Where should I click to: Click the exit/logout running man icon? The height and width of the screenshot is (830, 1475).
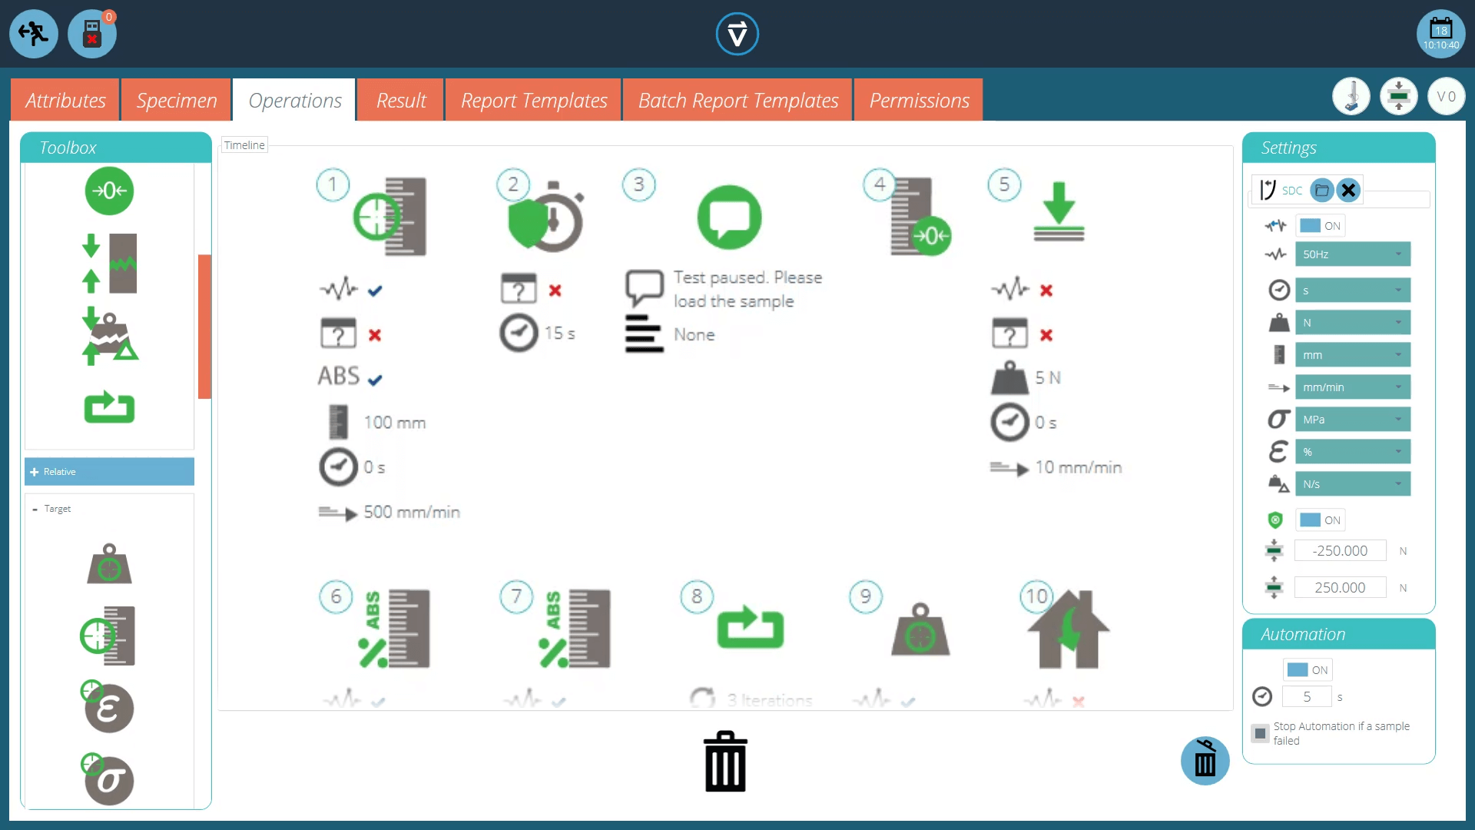pos(33,34)
